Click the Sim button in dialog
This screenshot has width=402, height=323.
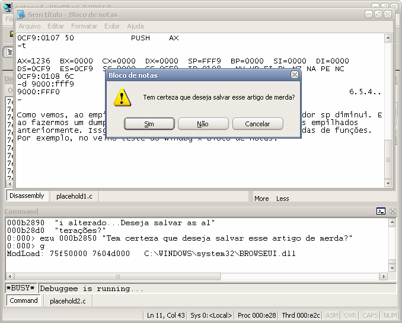point(149,124)
